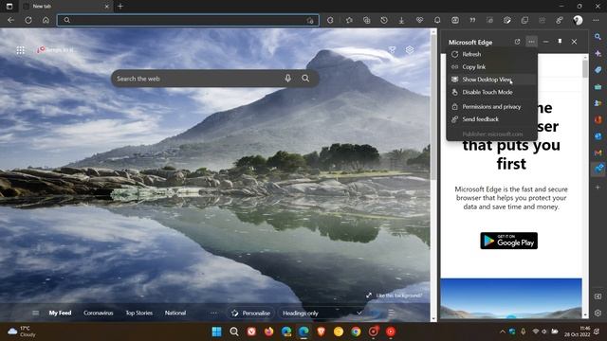Open Permissions and privacy menu item
This screenshot has height=341, width=607.
[x=491, y=107]
